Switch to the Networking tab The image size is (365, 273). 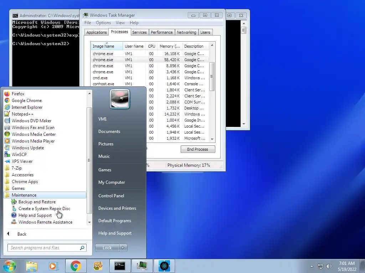(186, 32)
